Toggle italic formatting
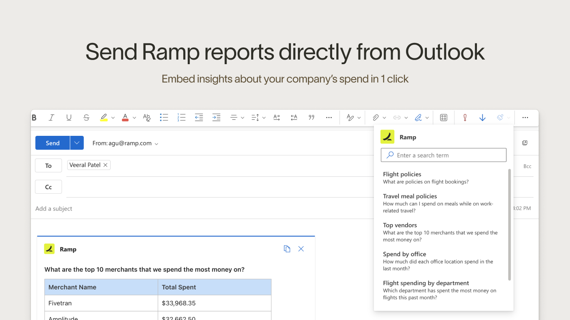Screen dimensions: 570x320 pyautogui.click(x=51, y=118)
